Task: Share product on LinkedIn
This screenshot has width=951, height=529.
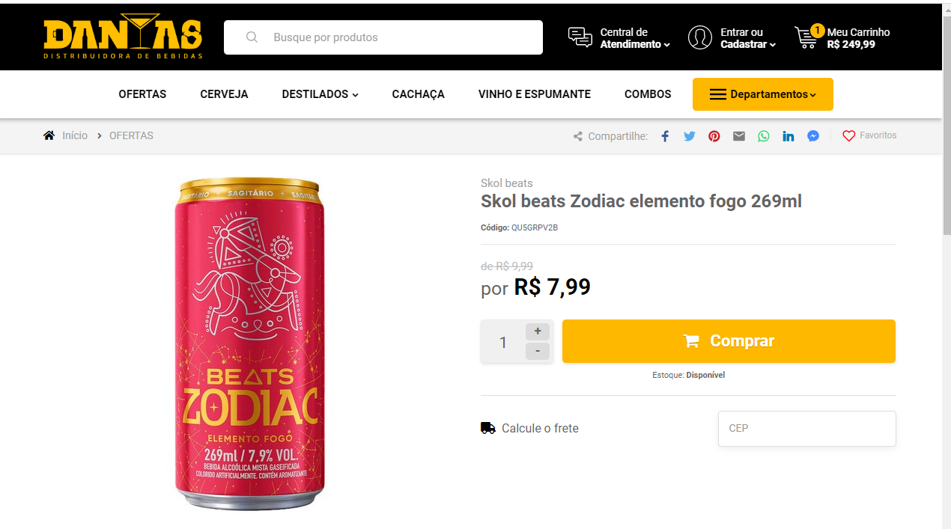Action: point(789,136)
